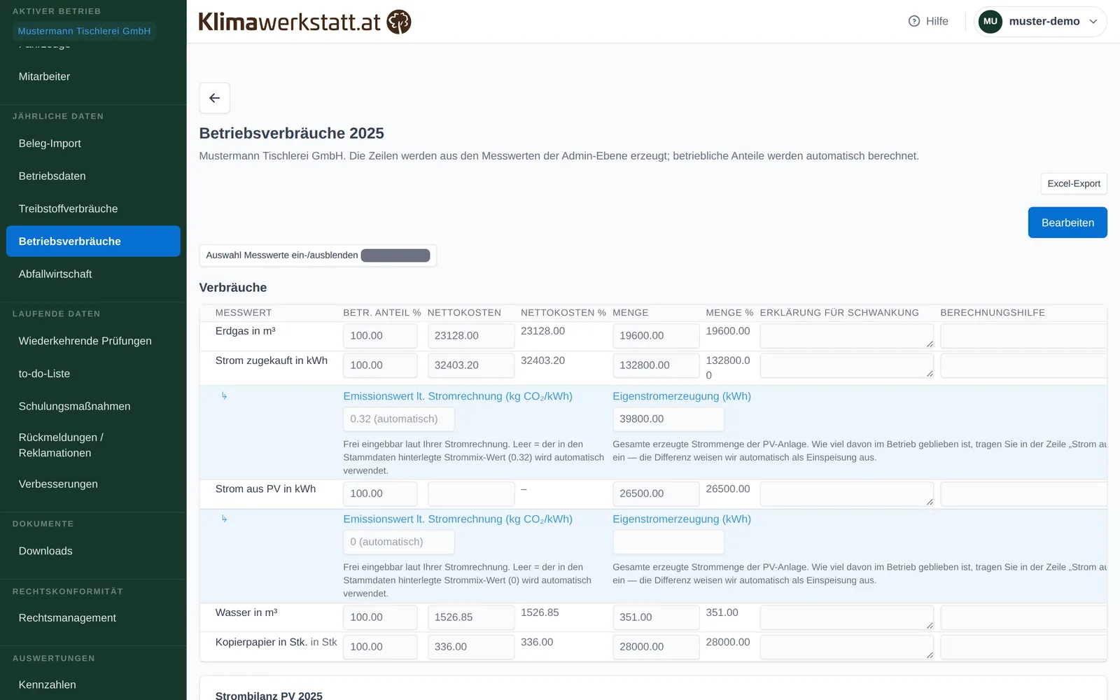The width and height of the screenshot is (1120, 700).
Task: Click Erdgas Nettokosten field 23128.00
Action: [x=471, y=336]
